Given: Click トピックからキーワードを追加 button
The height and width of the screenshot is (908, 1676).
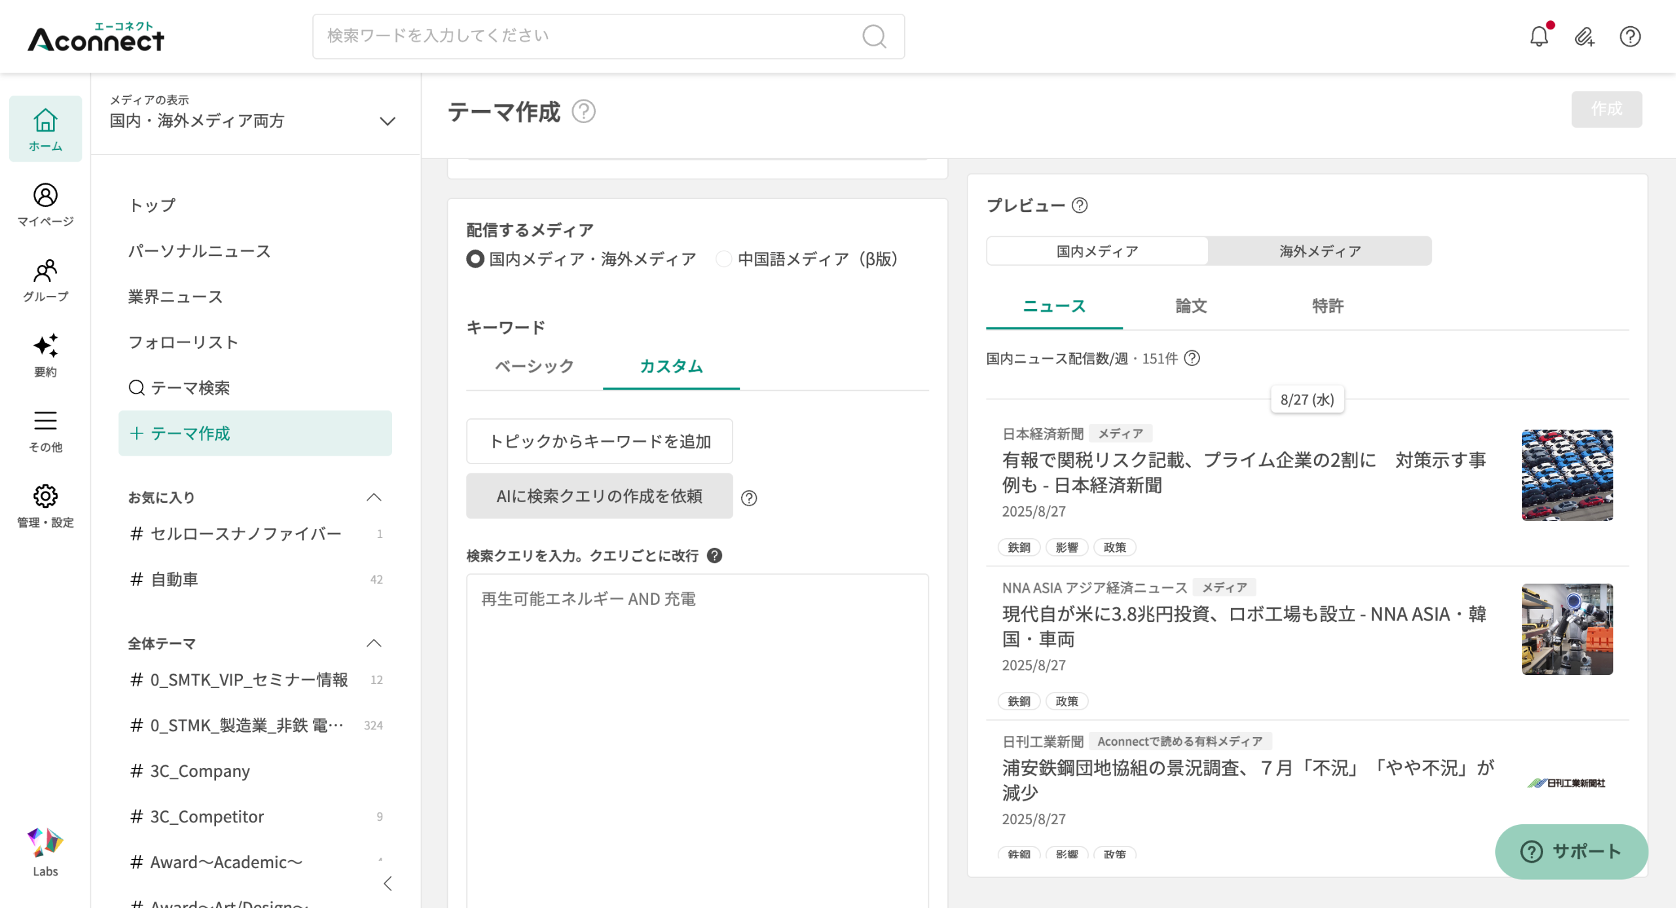Looking at the screenshot, I should click(599, 441).
